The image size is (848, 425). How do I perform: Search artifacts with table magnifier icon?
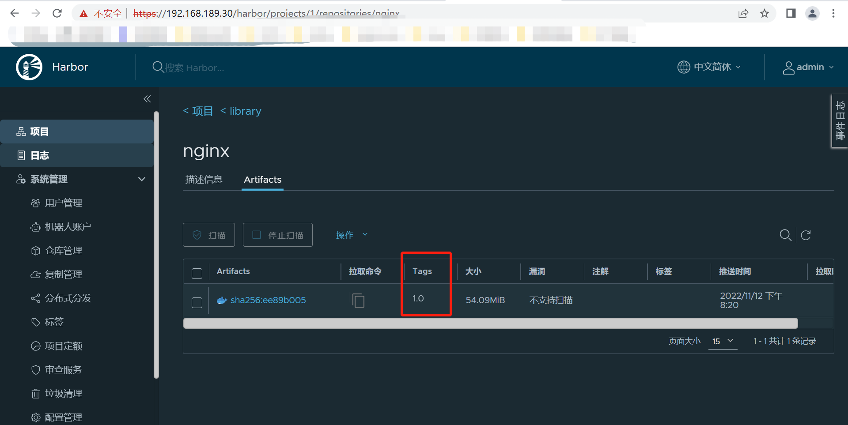785,235
